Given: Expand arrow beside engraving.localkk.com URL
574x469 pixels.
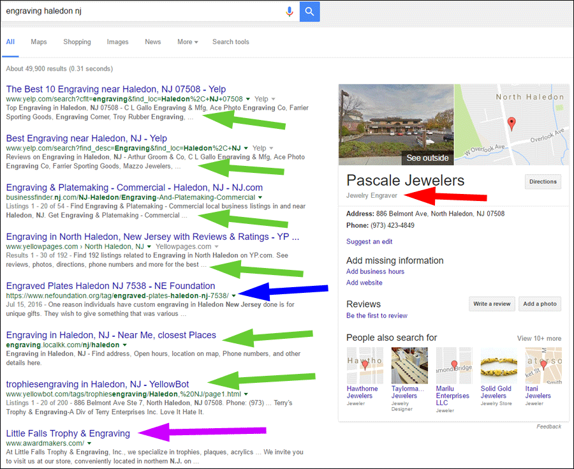Looking at the screenshot, I should tap(125, 345).
